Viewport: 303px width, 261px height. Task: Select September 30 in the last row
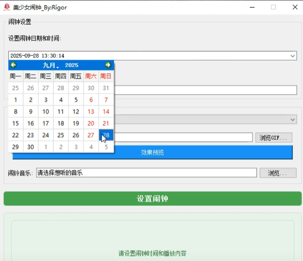(x=31, y=147)
